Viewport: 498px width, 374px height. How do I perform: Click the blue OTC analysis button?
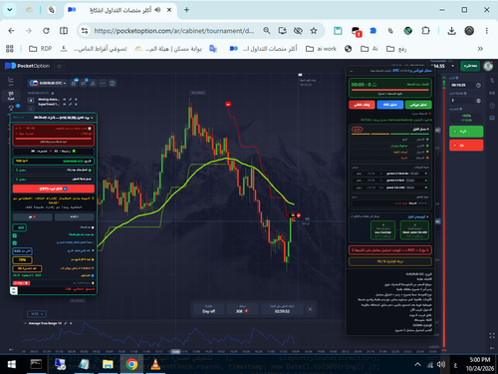(x=390, y=105)
